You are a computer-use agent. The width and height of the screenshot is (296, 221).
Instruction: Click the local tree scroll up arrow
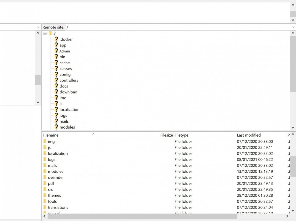[x=38, y=33]
